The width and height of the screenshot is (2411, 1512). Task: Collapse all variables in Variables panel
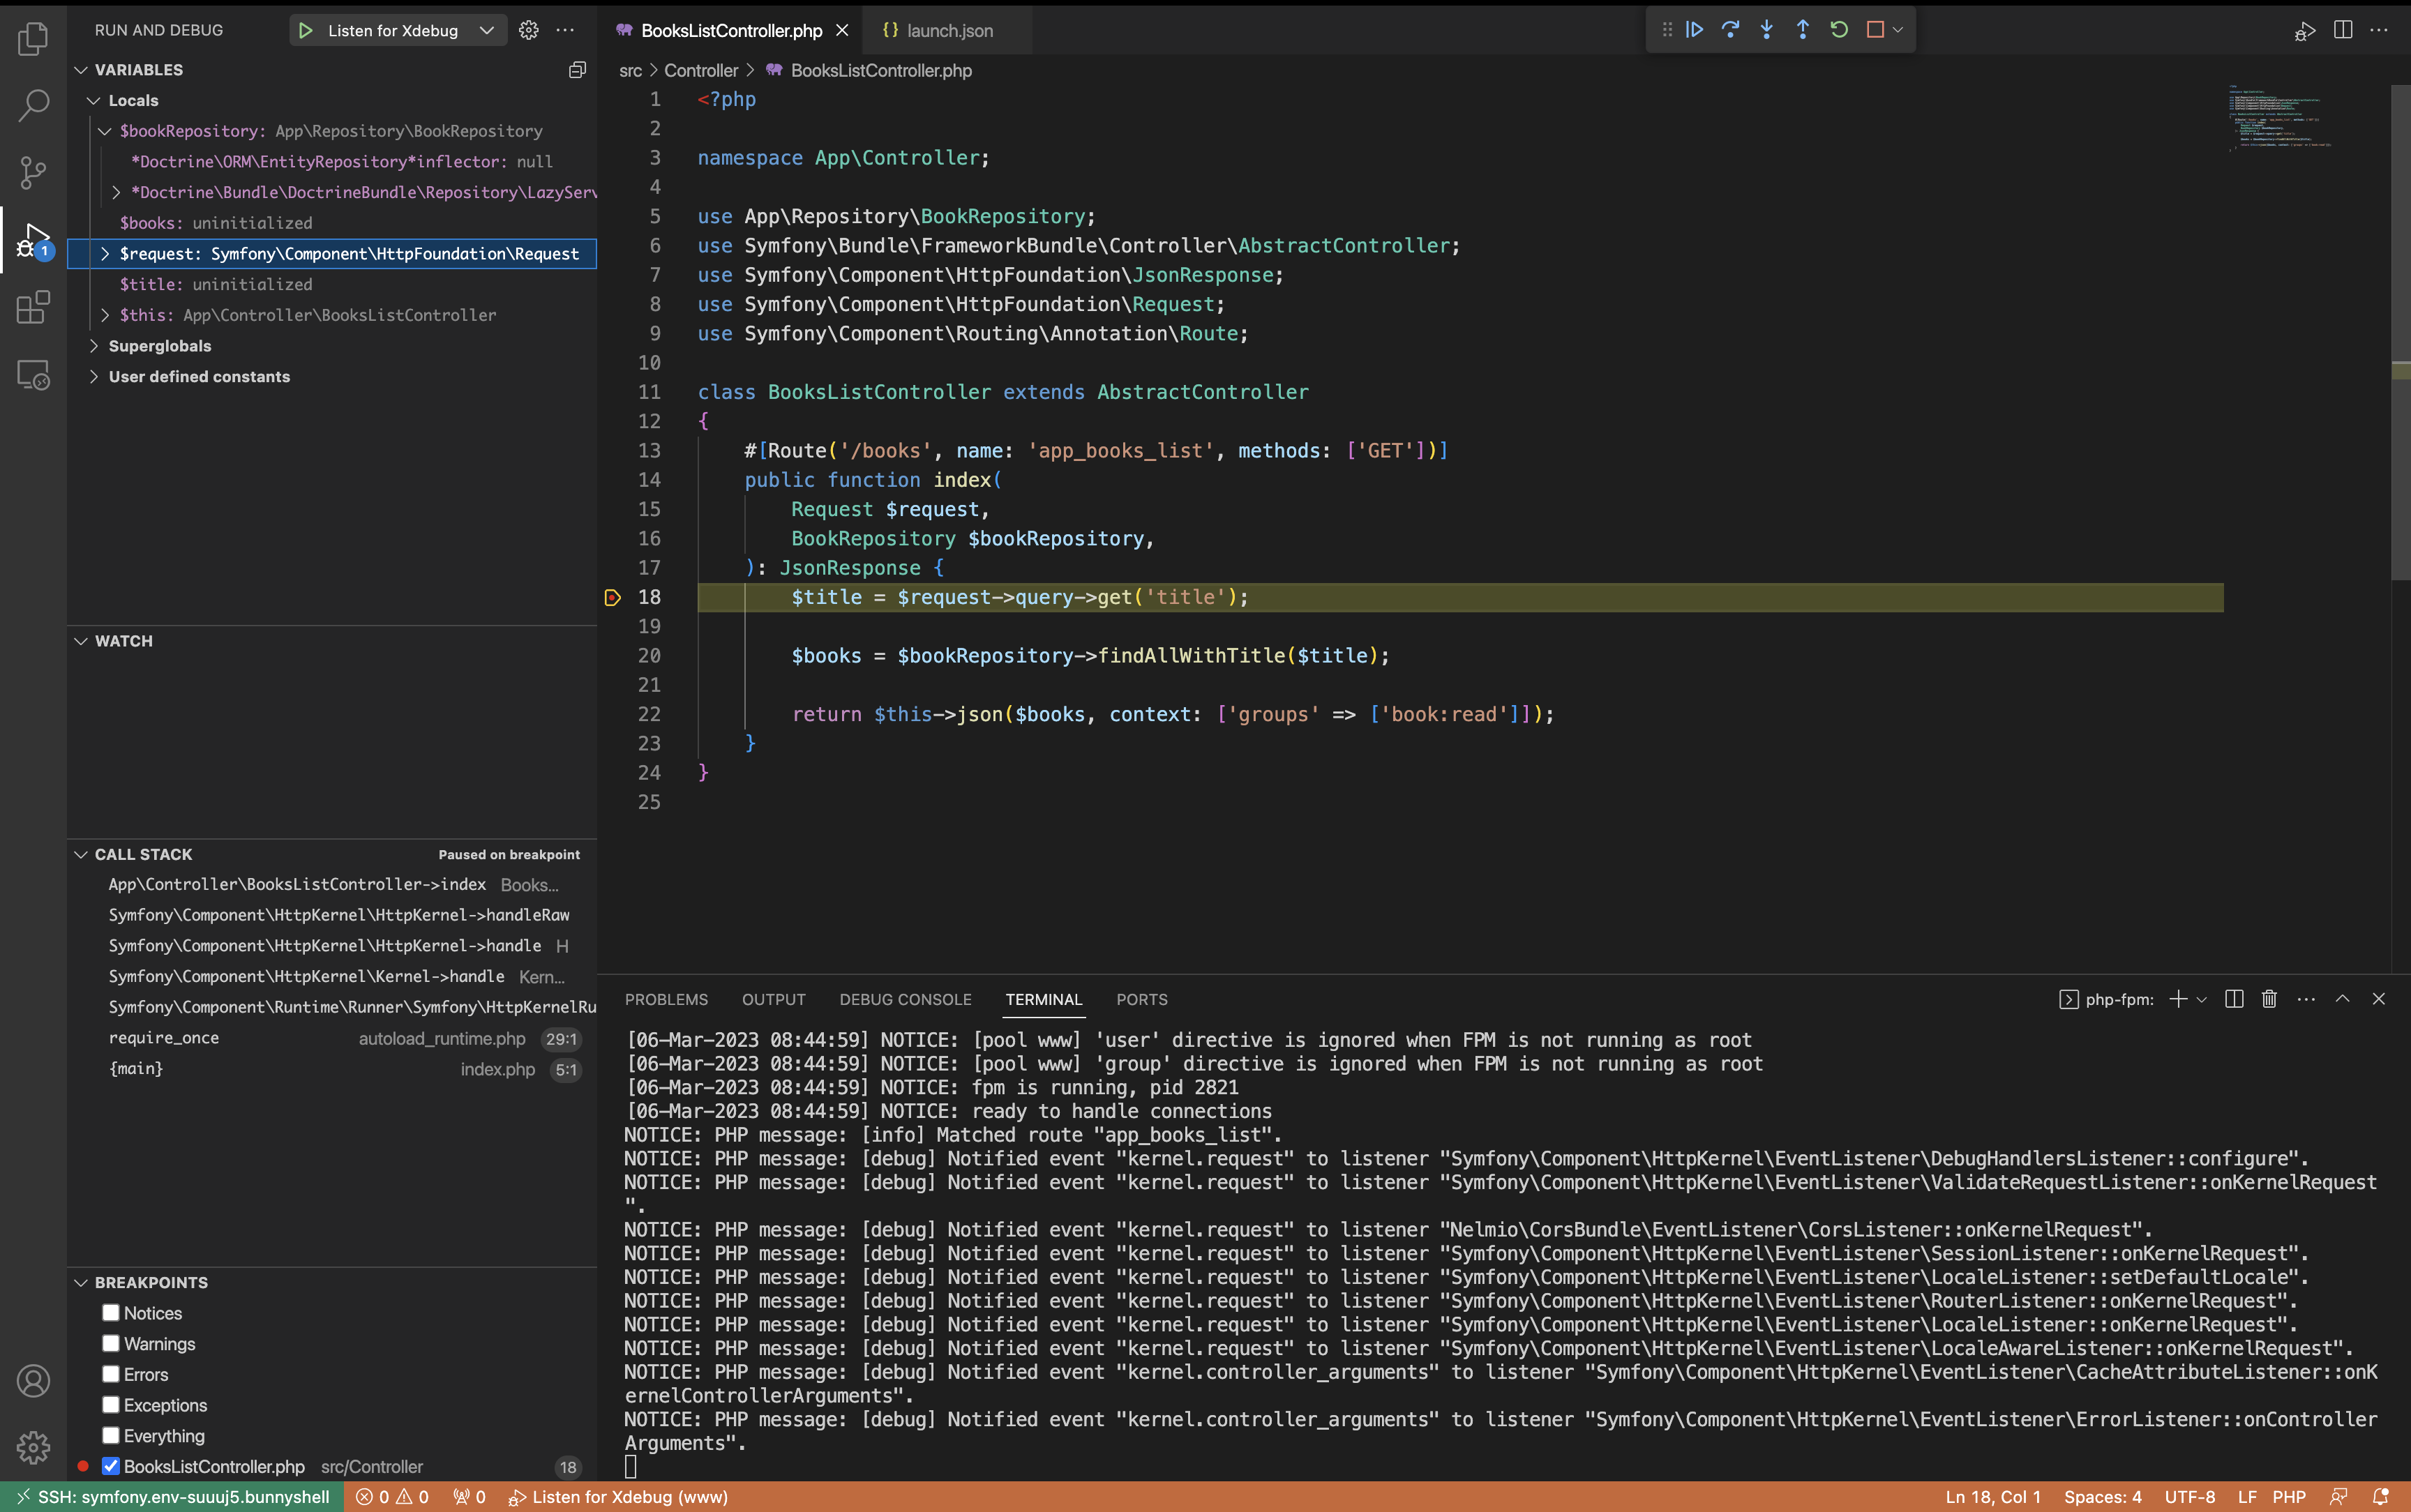[577, 69]
